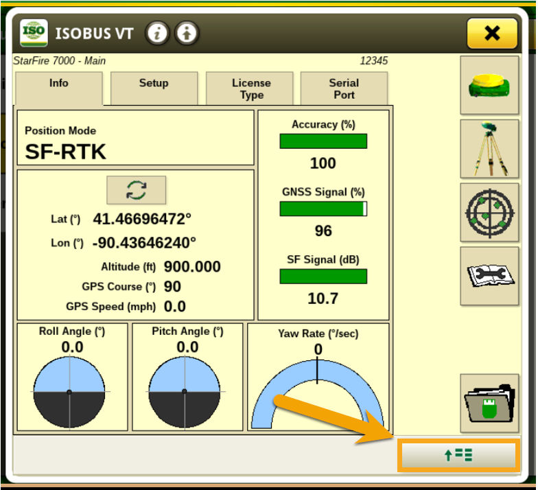Open the operator help icon with arrow
Image resolution: width=538 pixels, height=490 pixels.
(187, 33)
